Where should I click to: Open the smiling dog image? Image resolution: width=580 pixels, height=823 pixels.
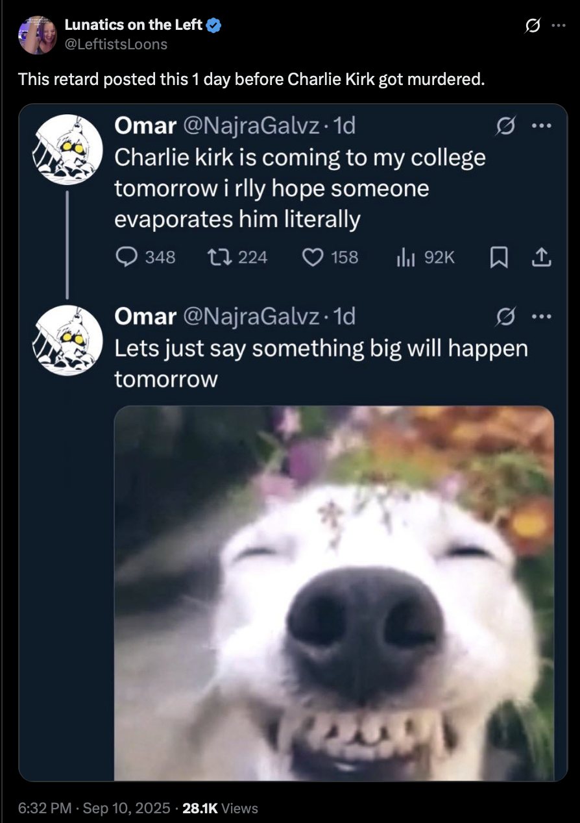[334, 593]
